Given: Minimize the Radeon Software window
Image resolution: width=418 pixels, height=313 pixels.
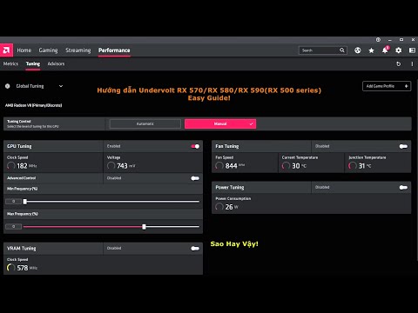Looking at the screenshot, I should tap(390, 40).
